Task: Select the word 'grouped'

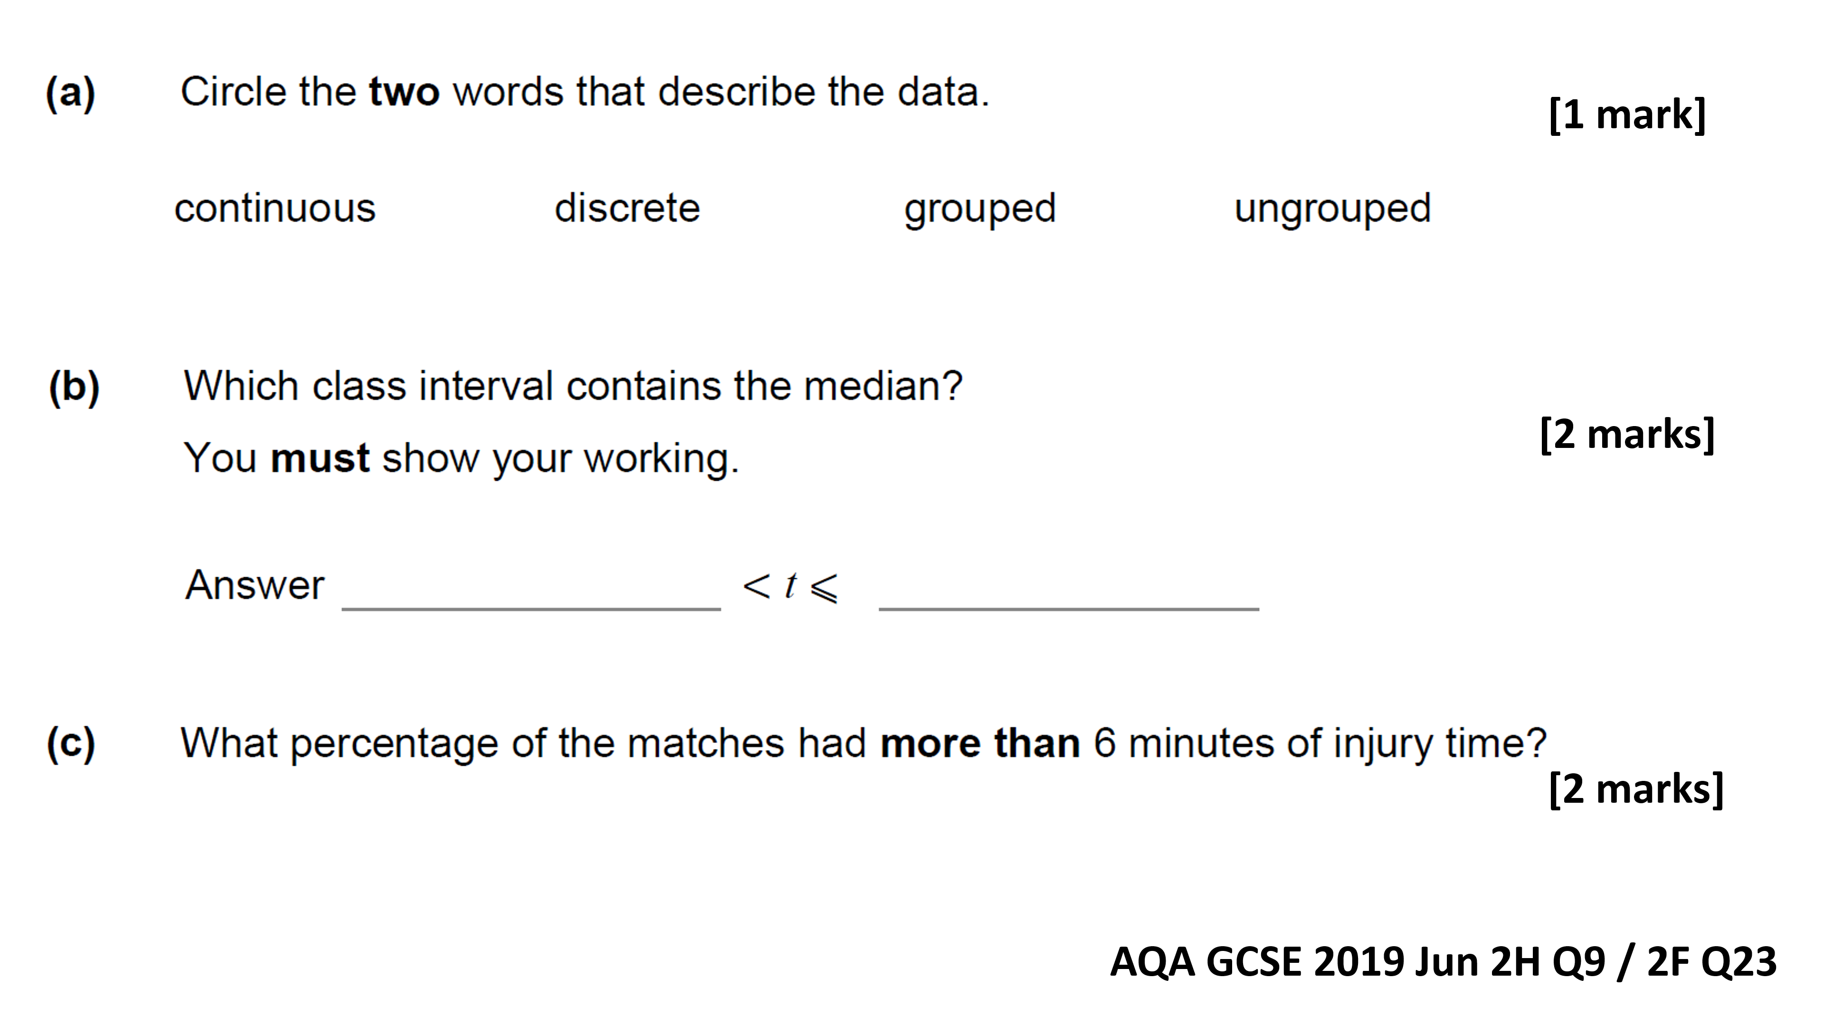Action: coord(979,210)
